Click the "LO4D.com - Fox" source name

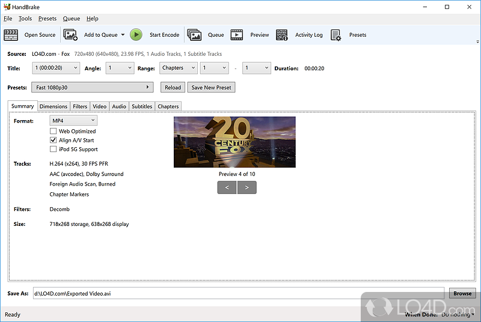click(x=51, y=54)
